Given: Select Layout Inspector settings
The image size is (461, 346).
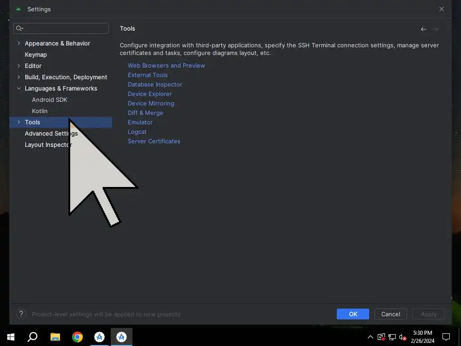Looking at the screenshot, I should pos(48,145).
